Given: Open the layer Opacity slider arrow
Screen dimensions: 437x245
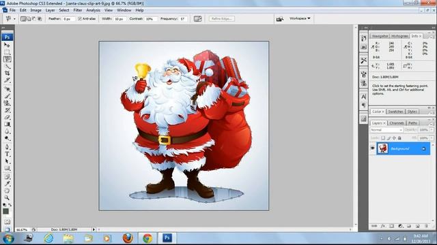Looking at the screenshot, I should (x=432, y=130).
